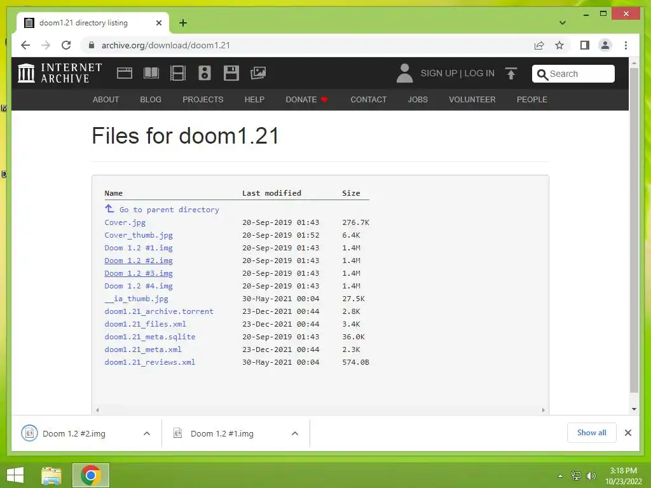Open the Windows Start button
Screen dimensions: 651x488
(15, 475)
